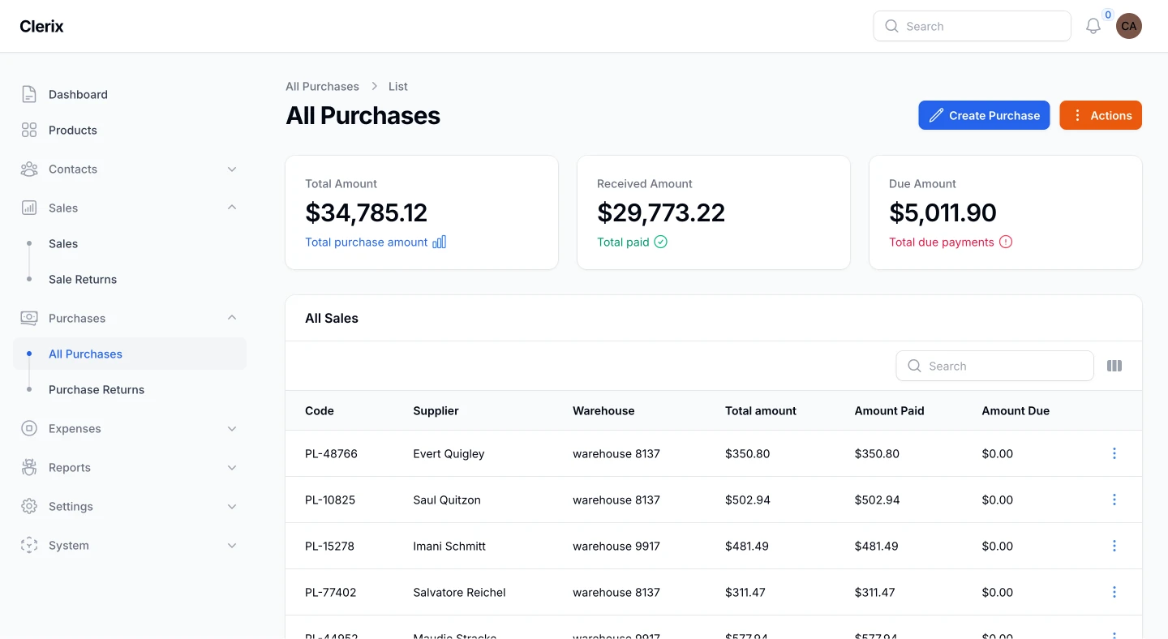Image resolution: width=1168 pixels, height=639 pixels.
Task: Collapse the Purchases menu chevron
Action: pyautogui.click(x=232, y=318)
